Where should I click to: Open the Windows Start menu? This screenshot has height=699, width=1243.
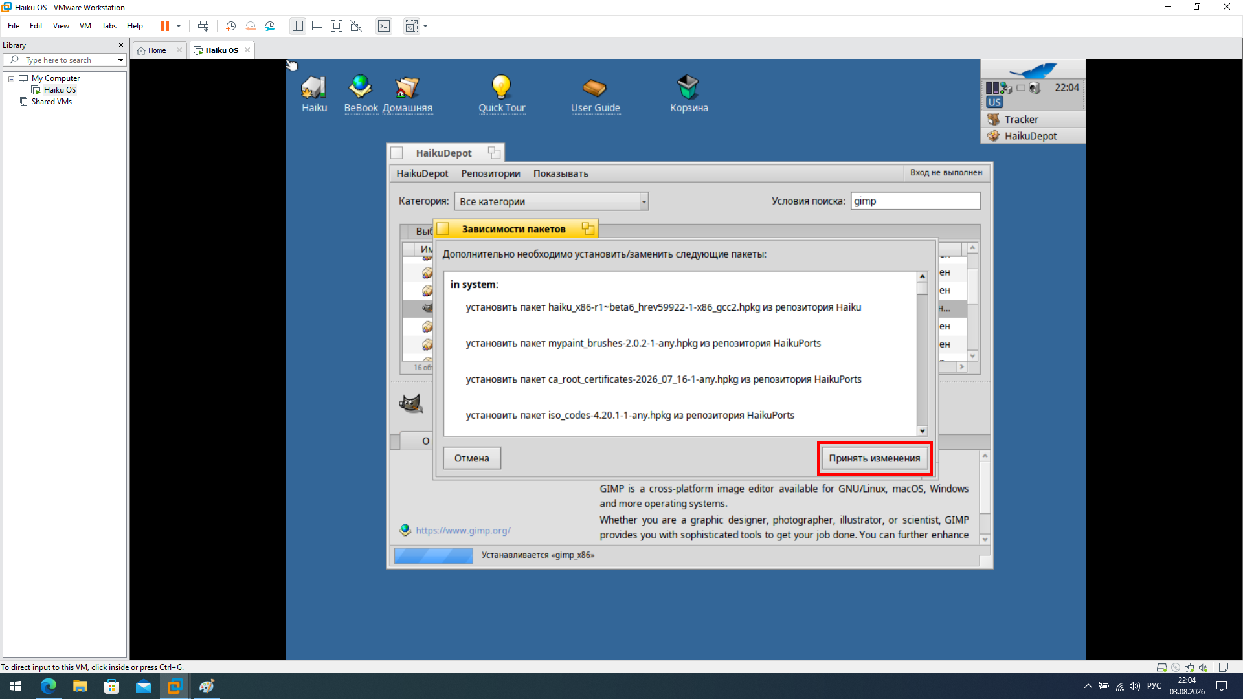pyautogui.click(x=16, y=686)
